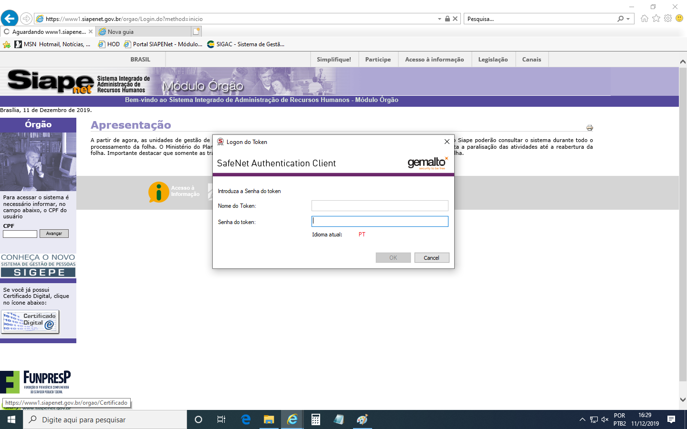Open the Certificado Digital login icon
Viewport: 687px width, 429px height.
(30, 322)
